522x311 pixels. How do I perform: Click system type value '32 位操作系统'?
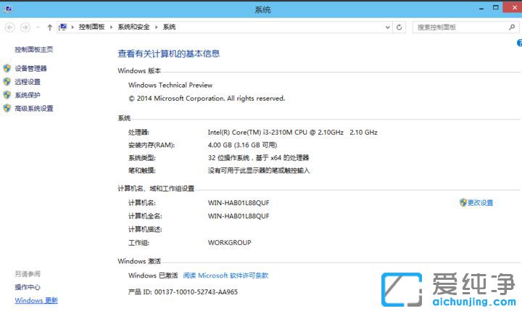pyautogui.click(x=228, y=158)
